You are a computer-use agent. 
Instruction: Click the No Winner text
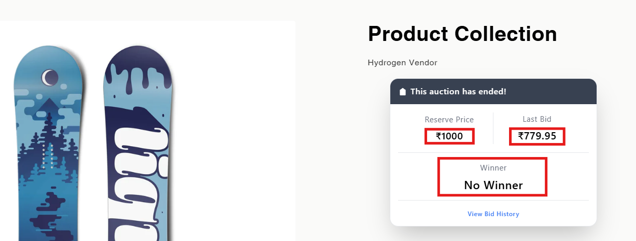pyautogui.click(x=493, y=185)
